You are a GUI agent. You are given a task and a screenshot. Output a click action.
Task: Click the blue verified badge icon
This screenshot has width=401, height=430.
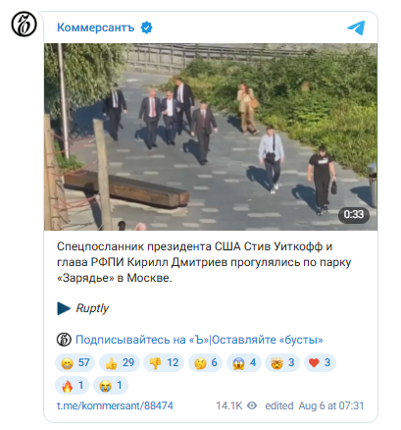(x=146, y=27)
